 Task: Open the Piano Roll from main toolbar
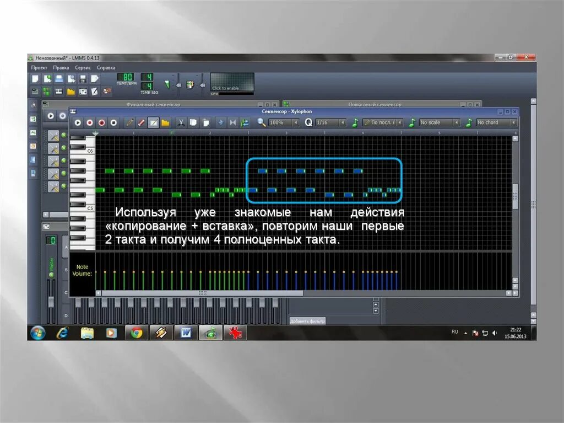click(x=58, y=92)
